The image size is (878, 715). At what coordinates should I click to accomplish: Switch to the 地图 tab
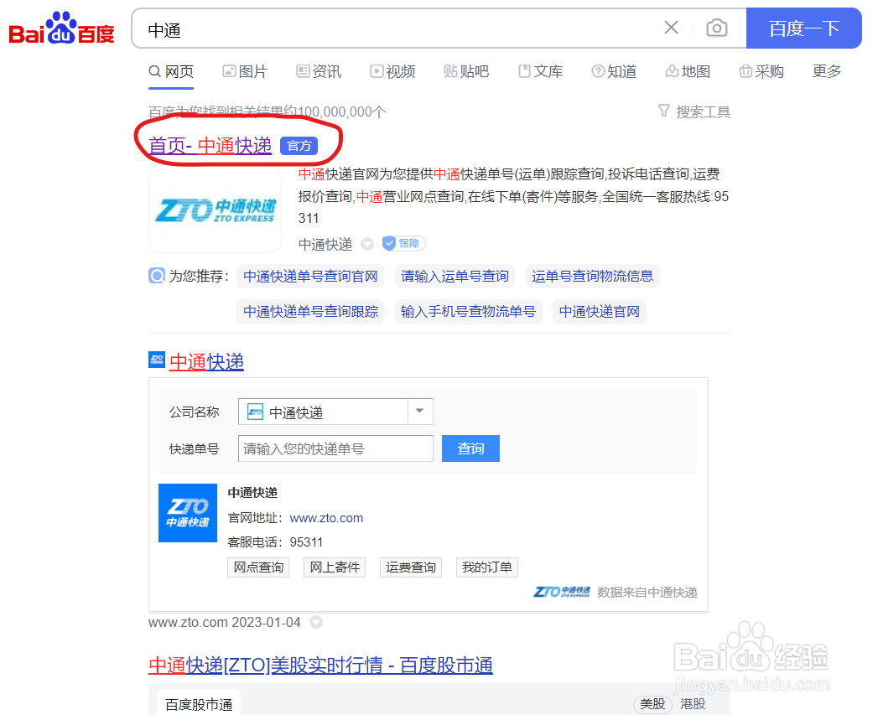coord(688,72)
